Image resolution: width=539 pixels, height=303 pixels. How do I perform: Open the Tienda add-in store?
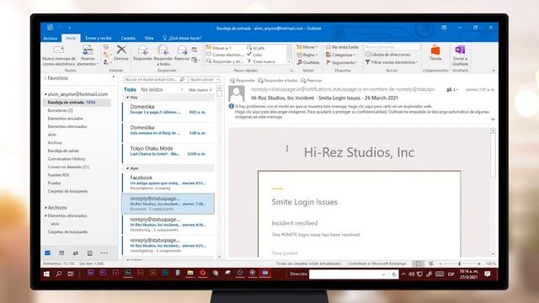point(435,53)
